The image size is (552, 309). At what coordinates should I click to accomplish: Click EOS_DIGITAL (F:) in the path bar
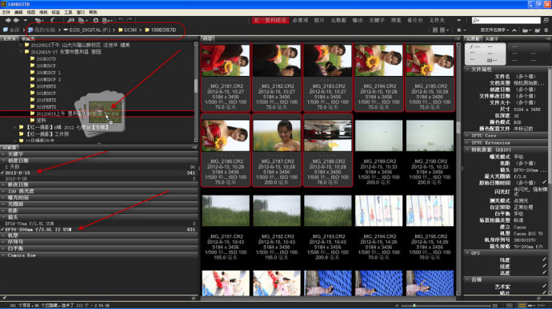coord(90,30)
